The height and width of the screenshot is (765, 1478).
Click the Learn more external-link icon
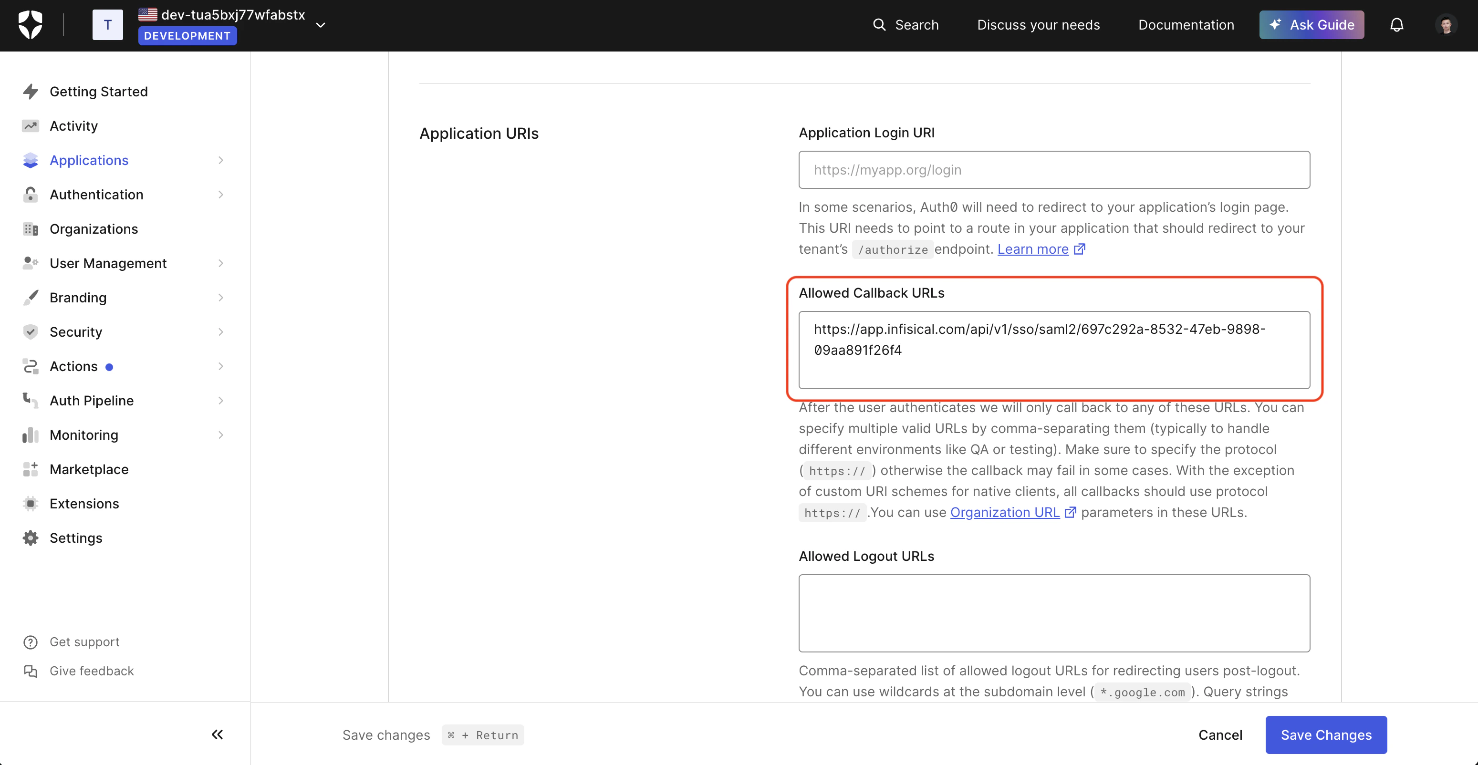pos(1079,249)
